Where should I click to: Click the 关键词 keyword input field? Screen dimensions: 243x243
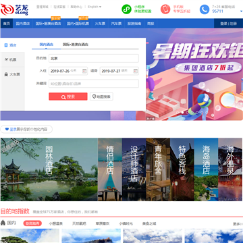94,84
